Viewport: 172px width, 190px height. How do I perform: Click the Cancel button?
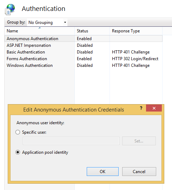coord(139,171)
